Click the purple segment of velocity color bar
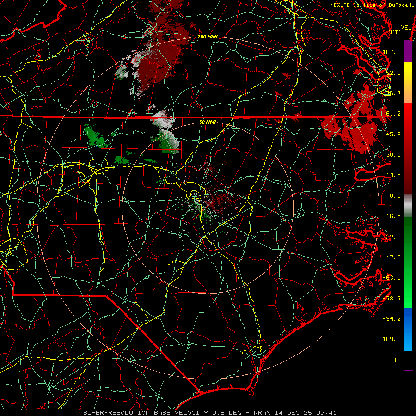 tap(408, 51)
